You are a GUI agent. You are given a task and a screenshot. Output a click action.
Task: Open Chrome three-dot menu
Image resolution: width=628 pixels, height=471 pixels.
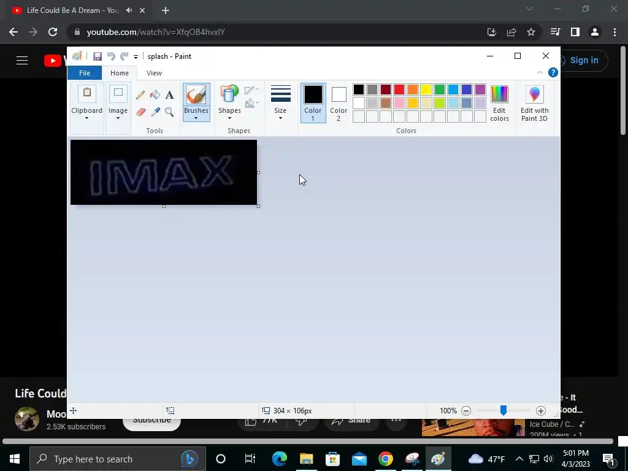[x=615, y=32]
